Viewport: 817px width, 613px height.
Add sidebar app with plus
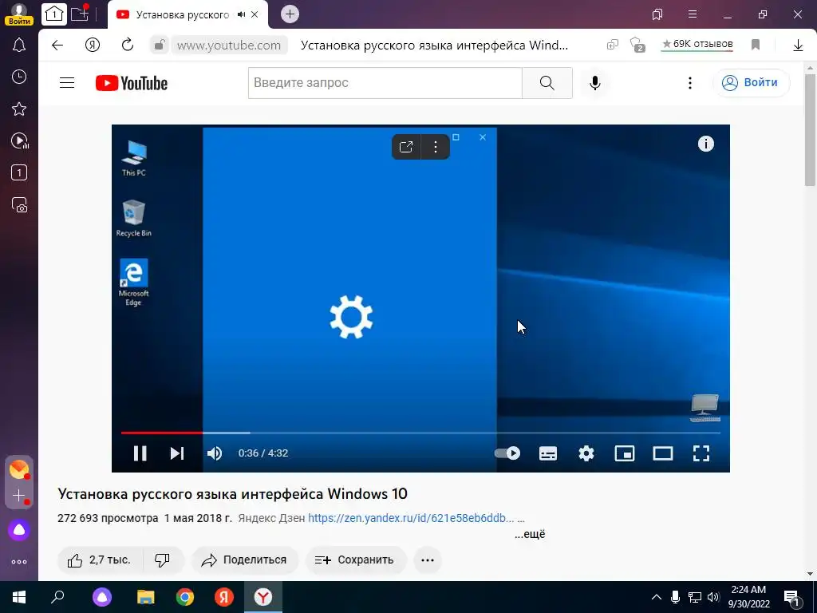click(19, 495)
